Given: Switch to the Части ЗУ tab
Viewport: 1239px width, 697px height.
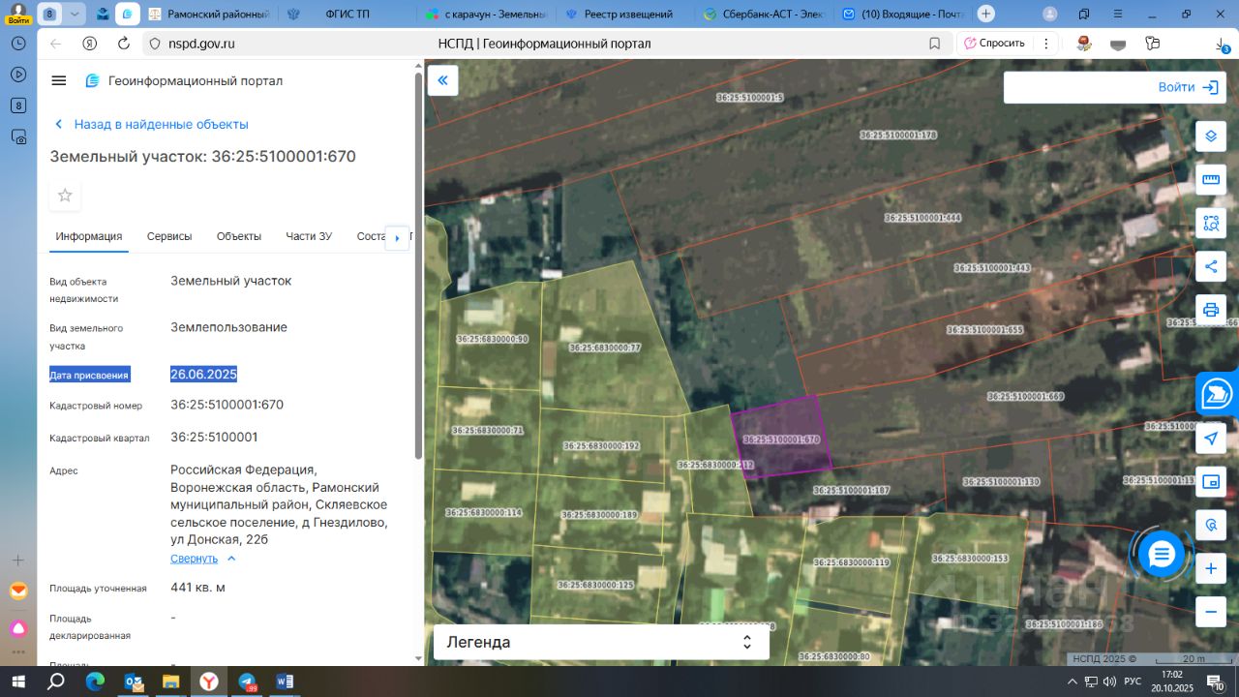Looking at the screenshot, I should 309,236.
